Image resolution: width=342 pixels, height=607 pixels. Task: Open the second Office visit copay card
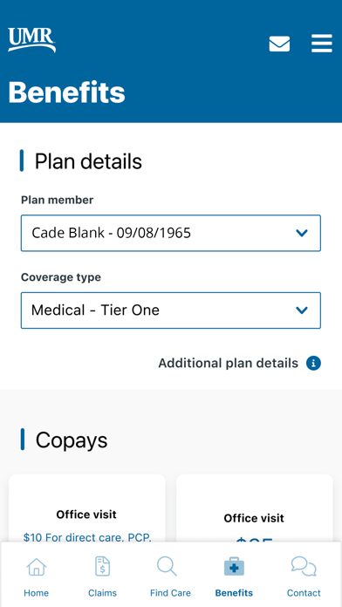(255, 508)
